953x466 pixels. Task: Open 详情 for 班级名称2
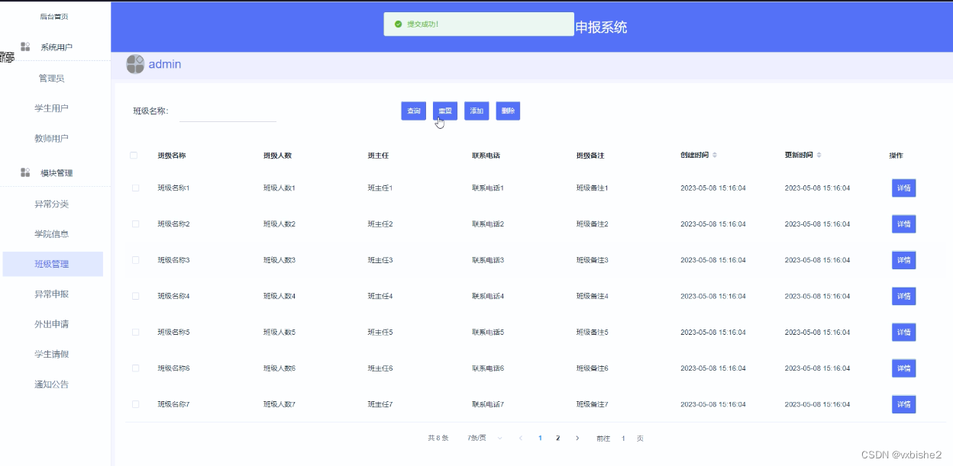point(904,224)
